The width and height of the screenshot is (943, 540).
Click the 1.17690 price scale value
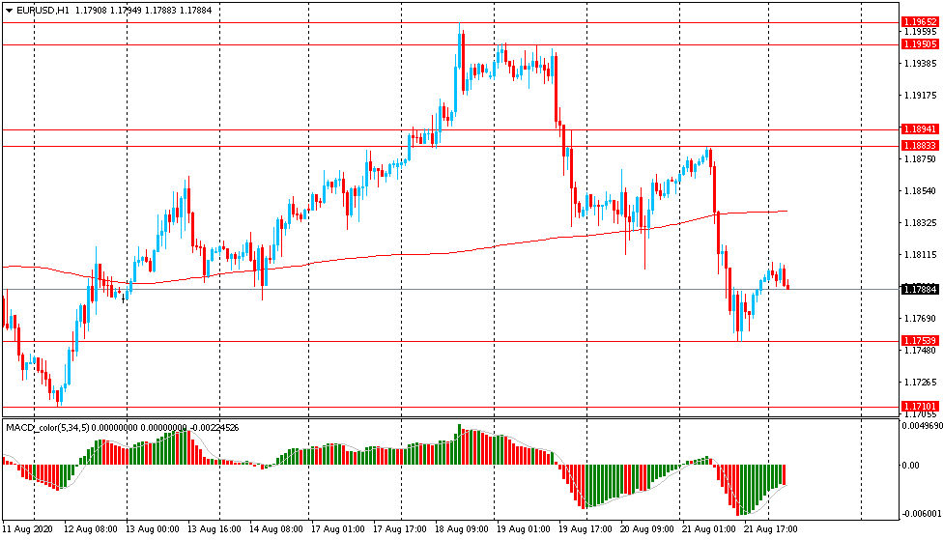(x=921, y=318)
